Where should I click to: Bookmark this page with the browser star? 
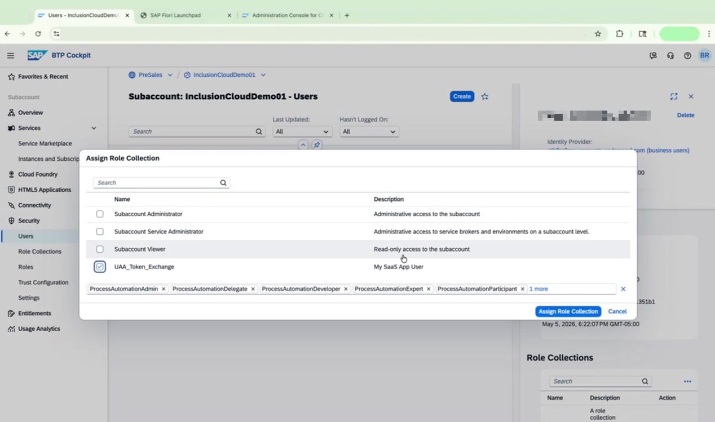[598, 34]
